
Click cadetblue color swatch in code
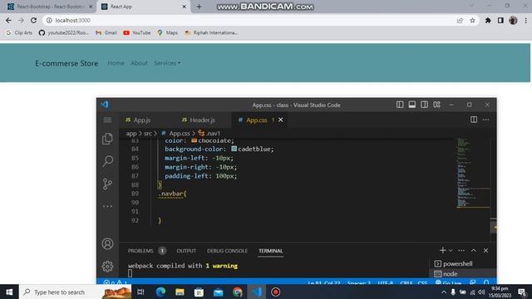[234, 149]
